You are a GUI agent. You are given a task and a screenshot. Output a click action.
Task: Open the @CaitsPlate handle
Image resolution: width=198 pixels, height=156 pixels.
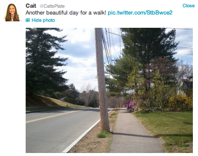(52, 6)
